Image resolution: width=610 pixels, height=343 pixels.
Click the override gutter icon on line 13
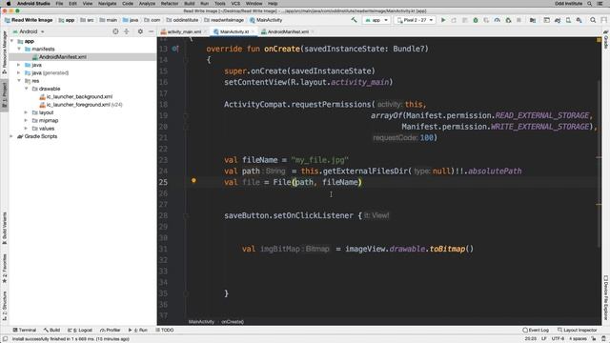(x=175, y=49)
